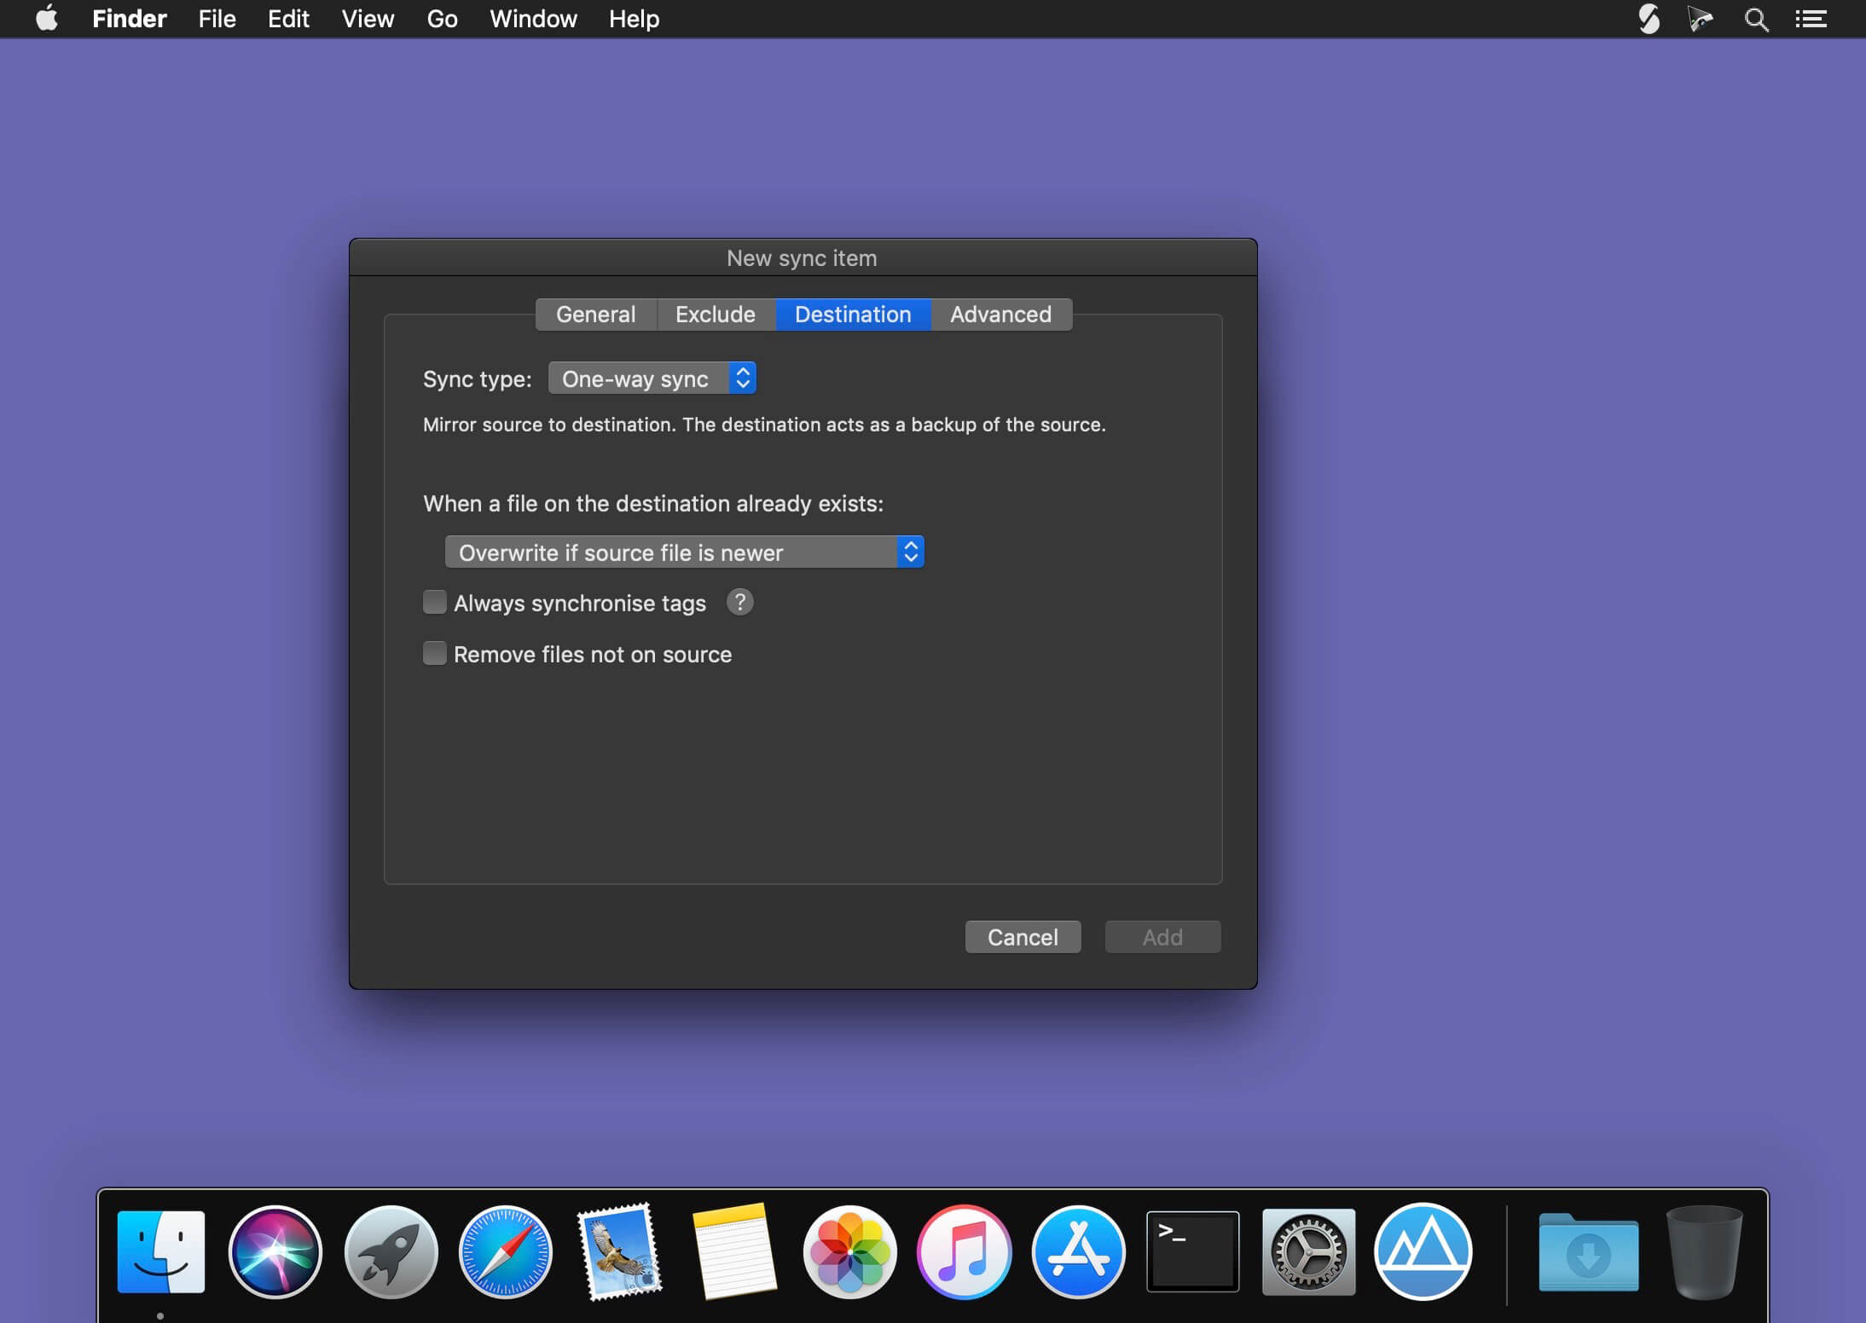Open the Mail app in the Dock

[620, 1251]
